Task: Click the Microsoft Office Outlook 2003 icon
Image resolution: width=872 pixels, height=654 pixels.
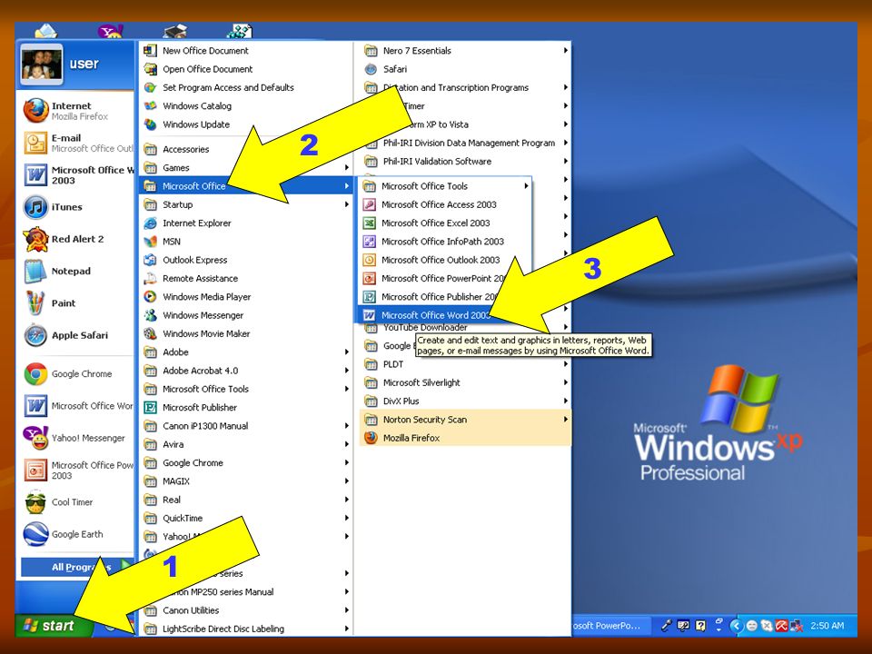Action: [370, 260]
